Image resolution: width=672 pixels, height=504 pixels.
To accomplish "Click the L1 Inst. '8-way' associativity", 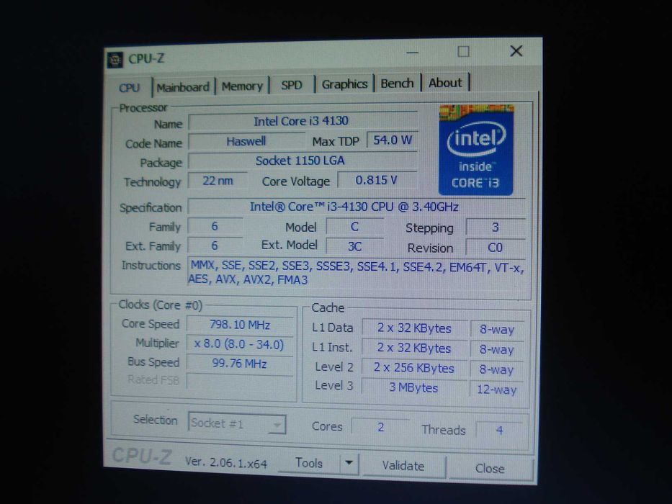I will pyautogui.click(x=497, y=349).
